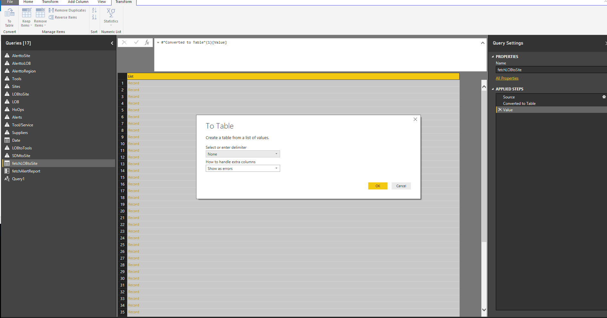Open the delimiter None dropdown
This screenshot has width=607, height=318.
[x=243, y=154]
